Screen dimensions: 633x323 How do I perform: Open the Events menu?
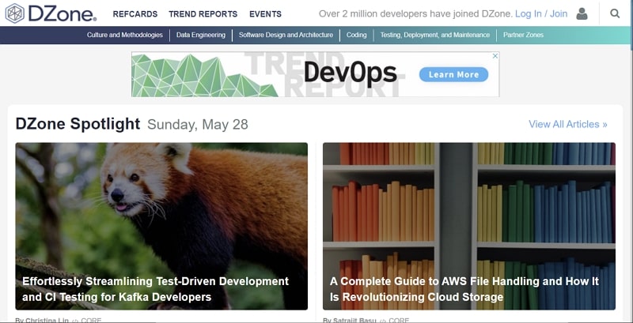click(265, 14)
